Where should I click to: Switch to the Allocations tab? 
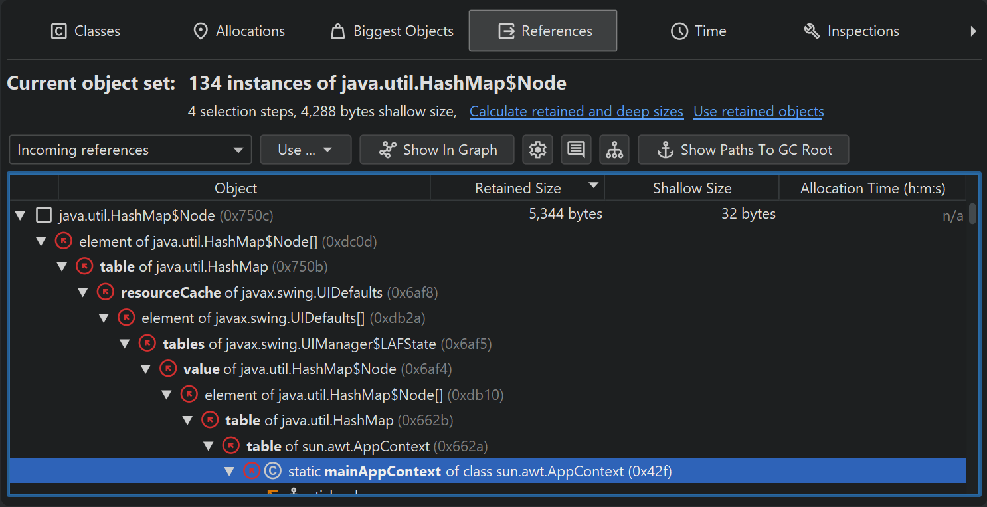click(x=238, y=31)
